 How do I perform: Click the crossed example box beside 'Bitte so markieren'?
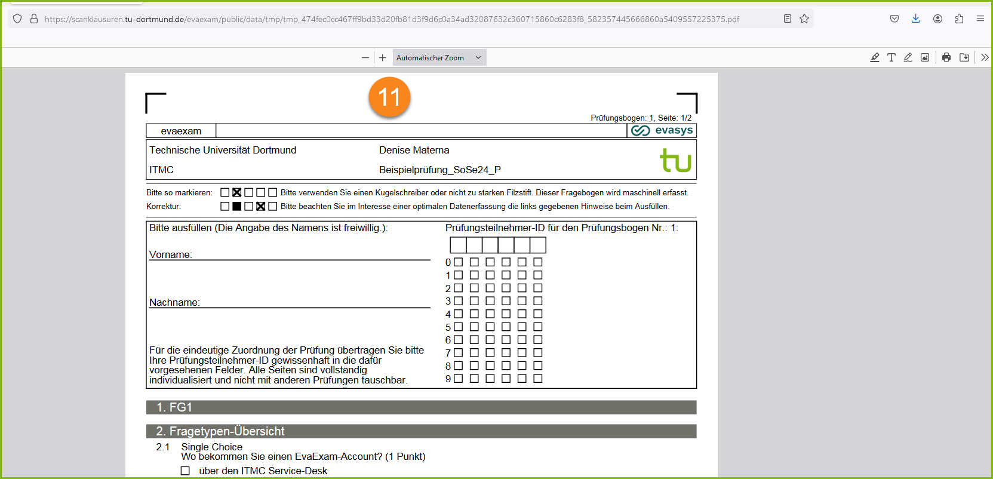pos(237,192)
